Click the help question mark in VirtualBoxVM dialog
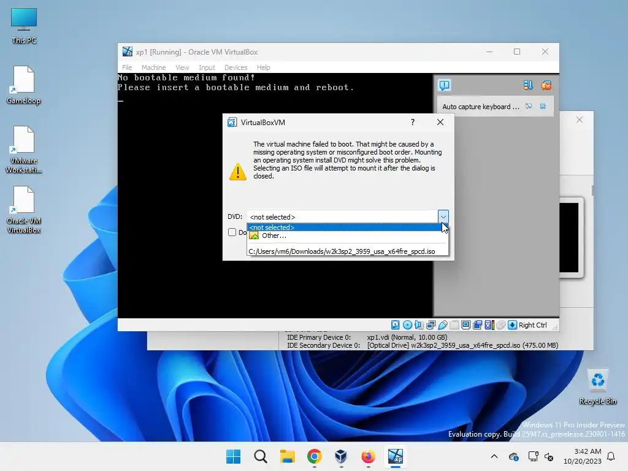The width and height of the screenshot is (628, 471). click(413, 122)
